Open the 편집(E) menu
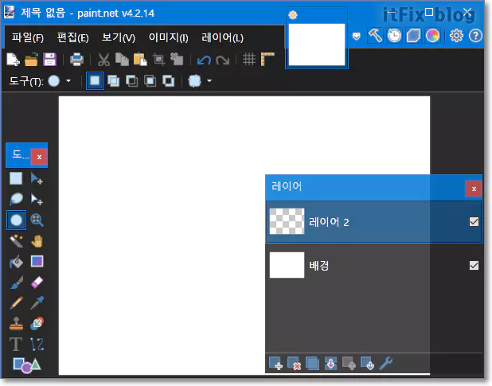 pyautogui.click(x=72, y=37)
